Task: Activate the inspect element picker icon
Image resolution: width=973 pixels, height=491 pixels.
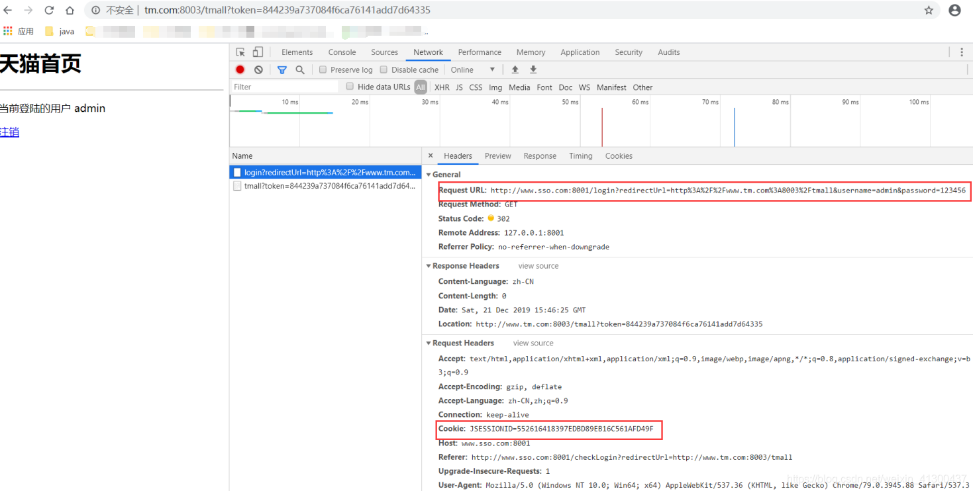Action: coord(240,52)
